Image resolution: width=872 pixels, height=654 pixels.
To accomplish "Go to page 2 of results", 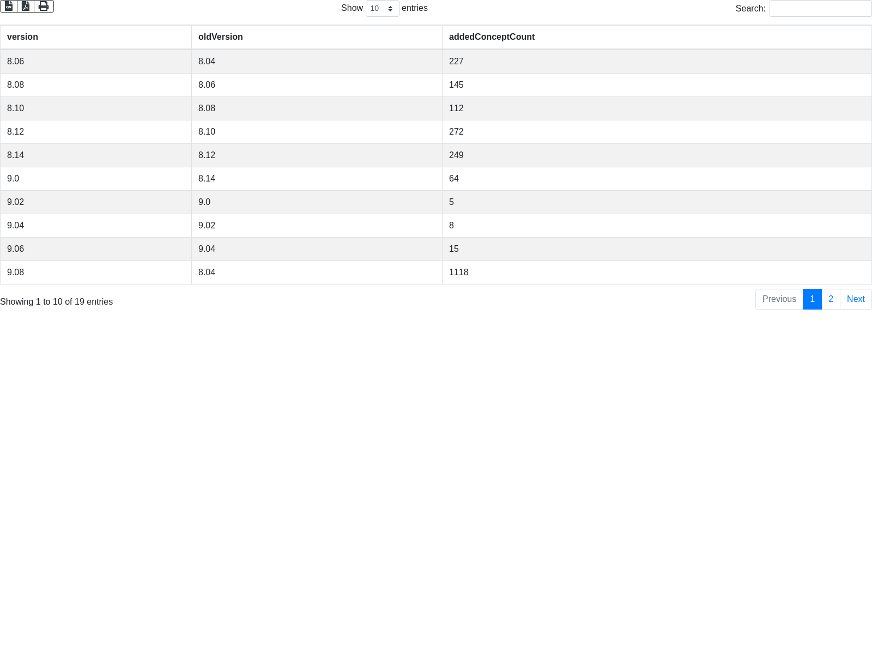I will click(831, 299).
